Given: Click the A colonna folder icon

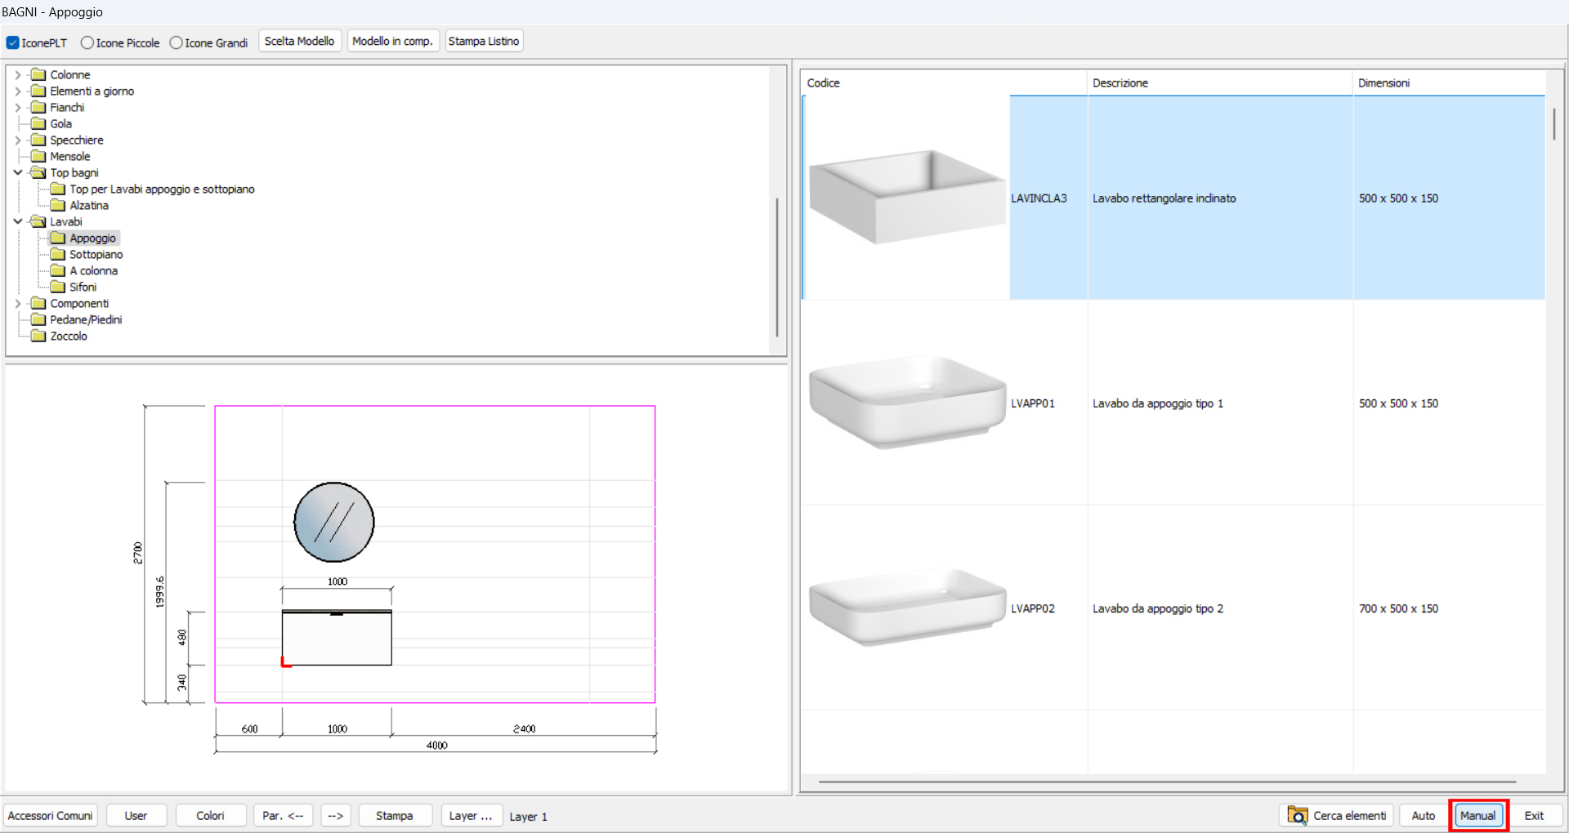Looking at the screenshot, I should coord(58,270).
